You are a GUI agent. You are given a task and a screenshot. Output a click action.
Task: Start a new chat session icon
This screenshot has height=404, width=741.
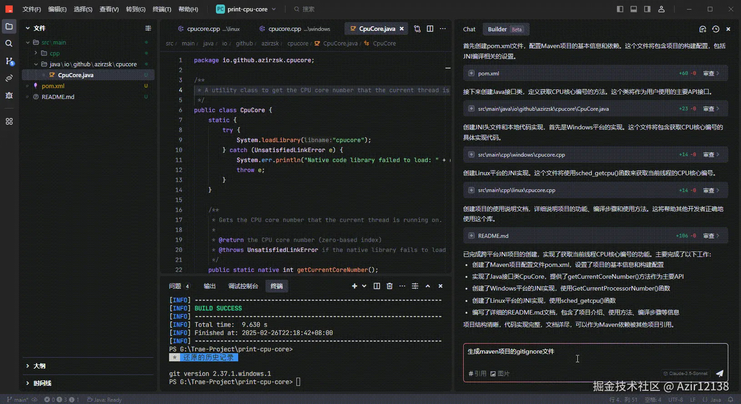pyautogui.click(x=702, y=29)
